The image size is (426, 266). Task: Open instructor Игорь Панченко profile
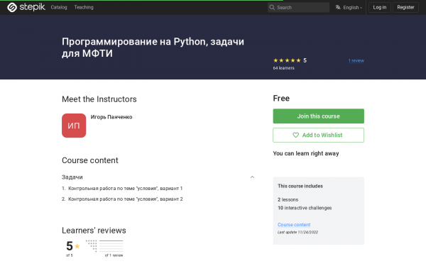tap(111, 117)
